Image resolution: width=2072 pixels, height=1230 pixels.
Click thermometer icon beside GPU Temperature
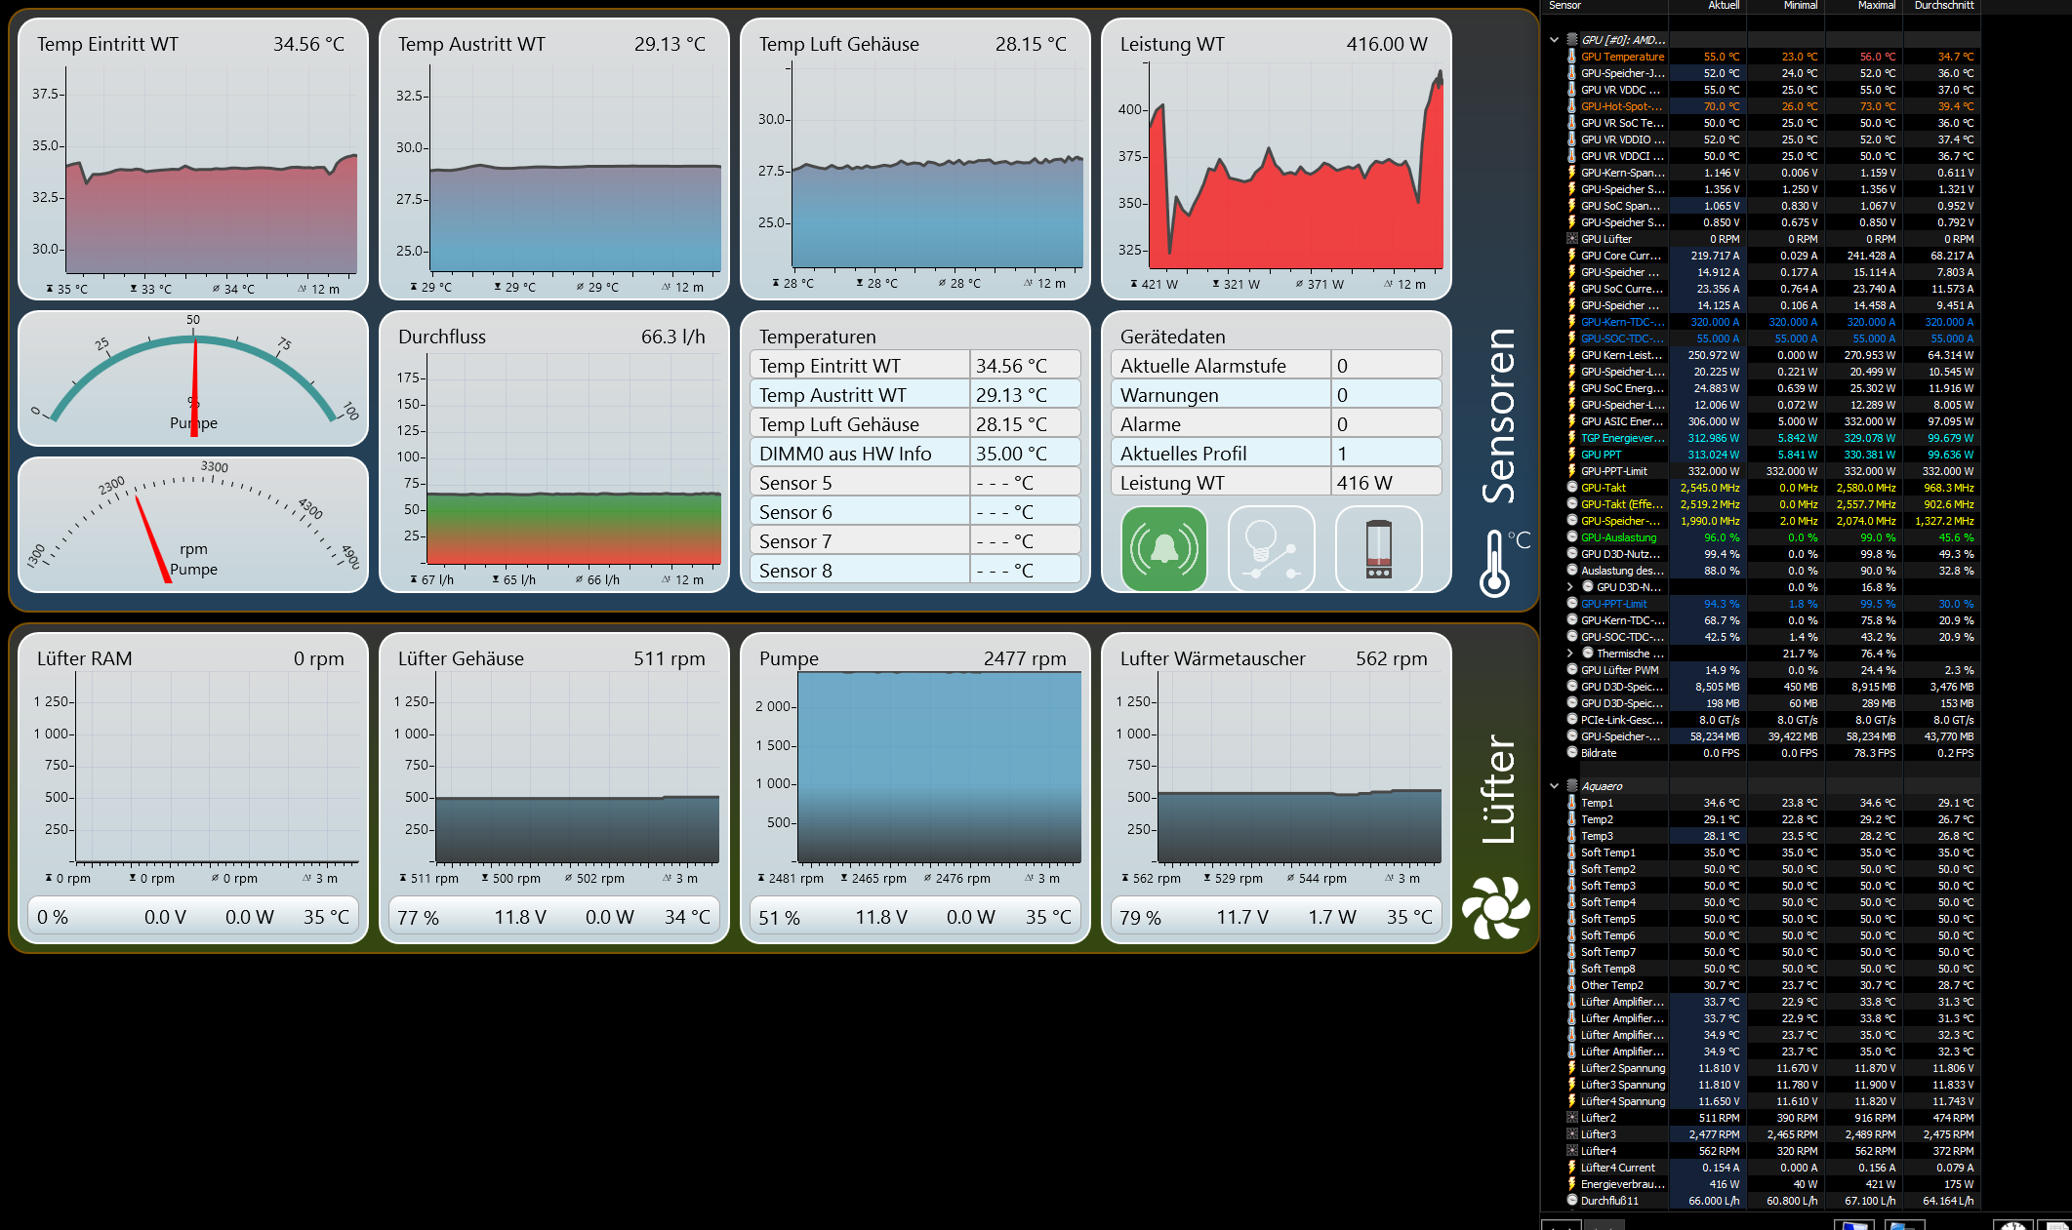coord(1571,57)
